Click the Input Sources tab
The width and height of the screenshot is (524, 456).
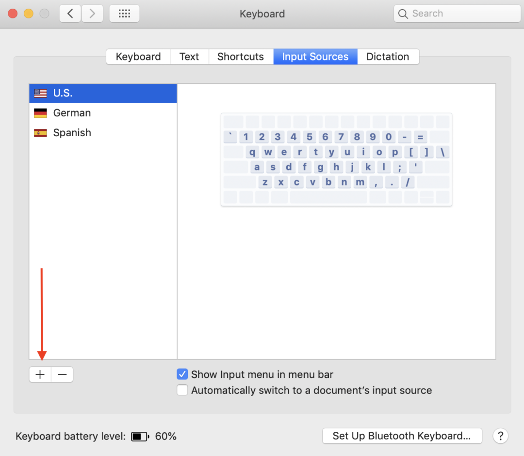315,57
